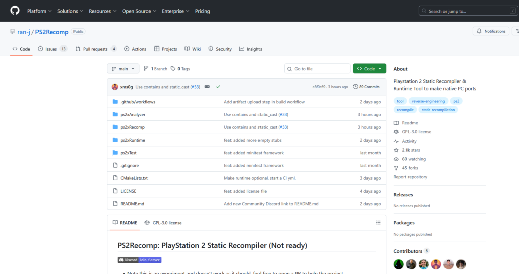This screenshot has width=519, height=274.
Task: Click the ps2xRecomp folder icon
Action: [x=115, y=127]
